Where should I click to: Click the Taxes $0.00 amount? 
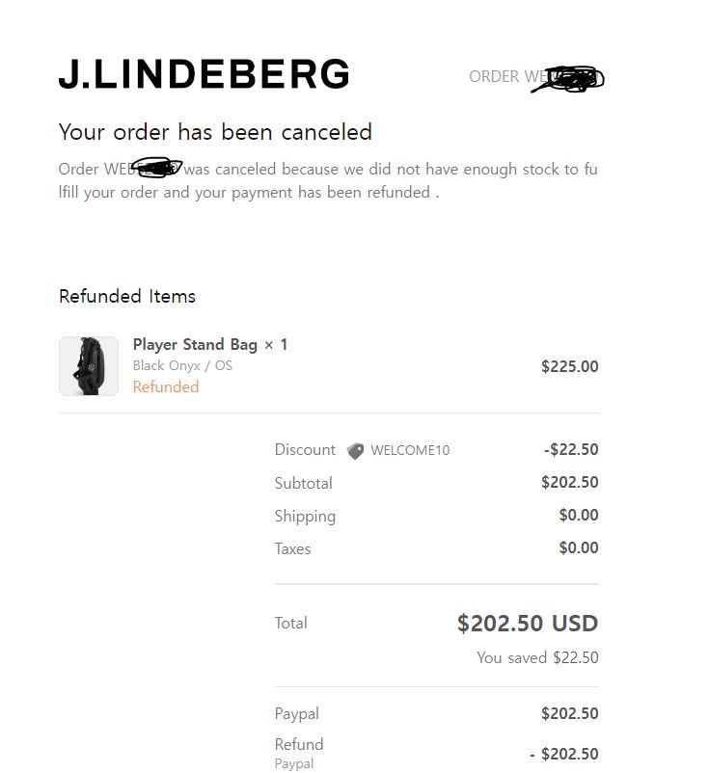579,548
